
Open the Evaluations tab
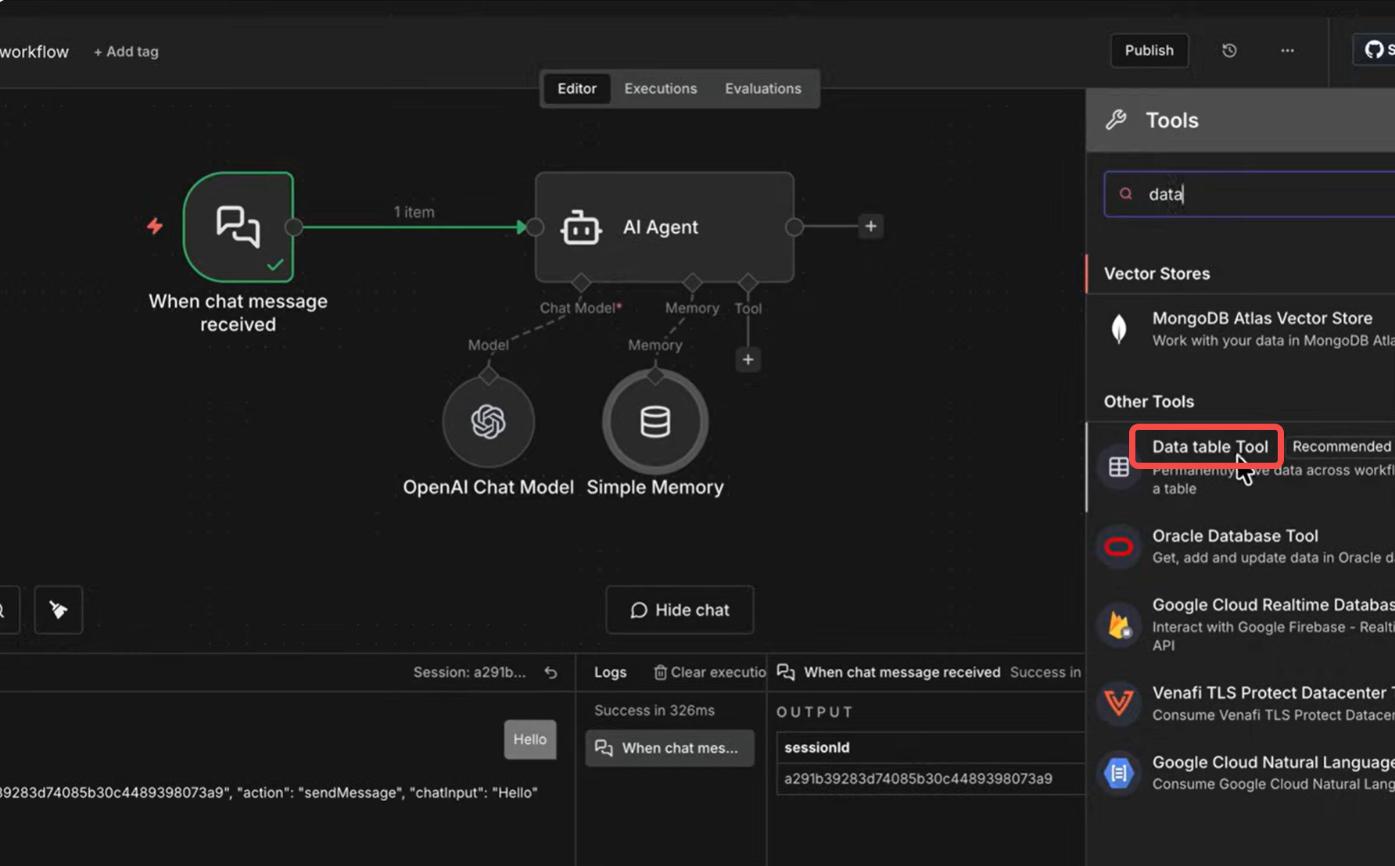click(x=763, y=88)
